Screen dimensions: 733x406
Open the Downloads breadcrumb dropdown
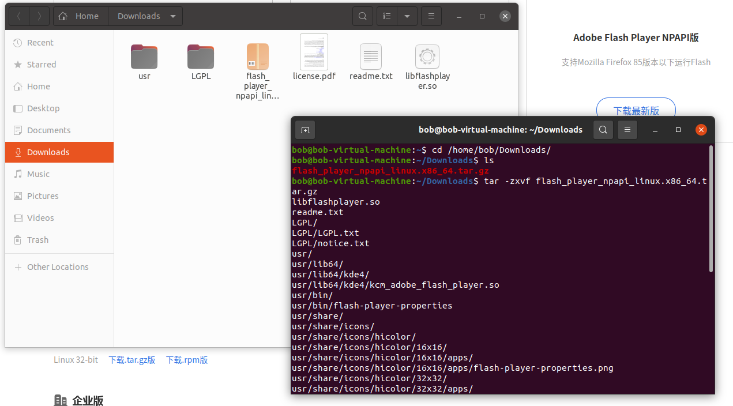pyautogui.click(x=172, y=16)
